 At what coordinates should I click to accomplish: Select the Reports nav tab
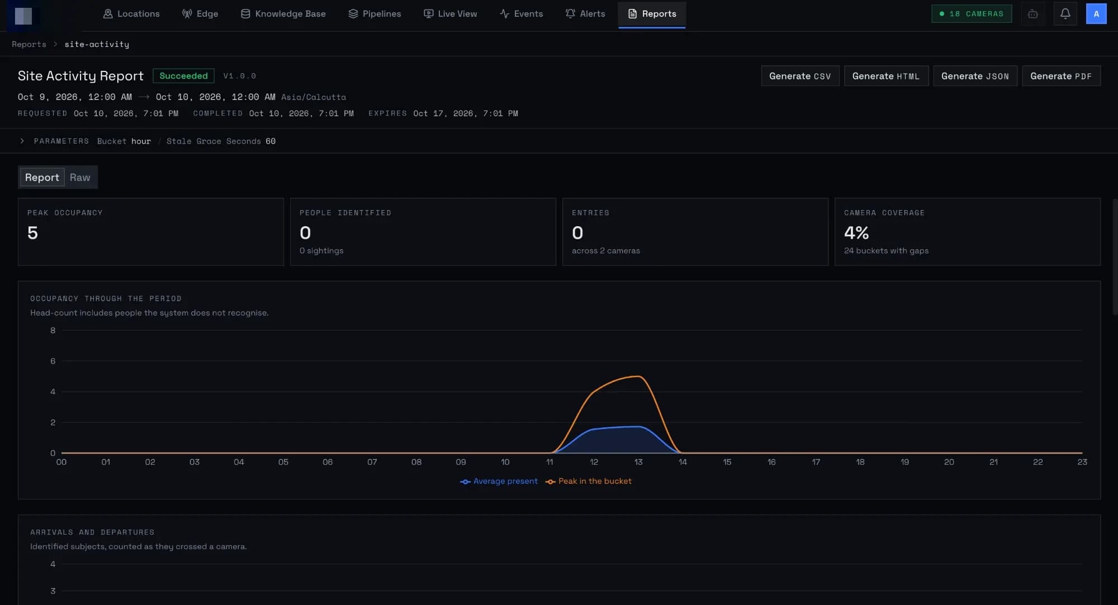click(x=652, y=13)
